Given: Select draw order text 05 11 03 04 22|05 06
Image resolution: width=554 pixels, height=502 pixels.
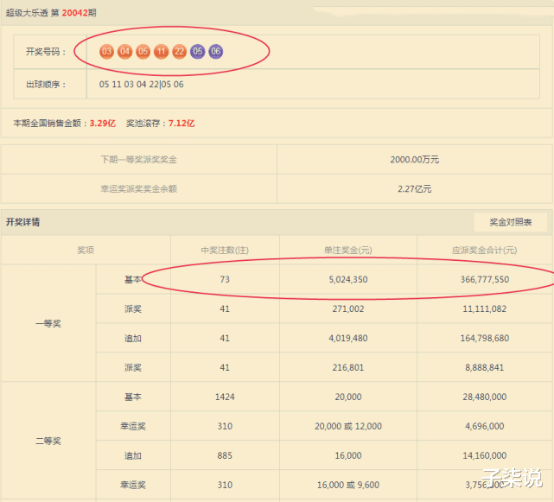Looking at the screenshot, I should tap(142, 85).
